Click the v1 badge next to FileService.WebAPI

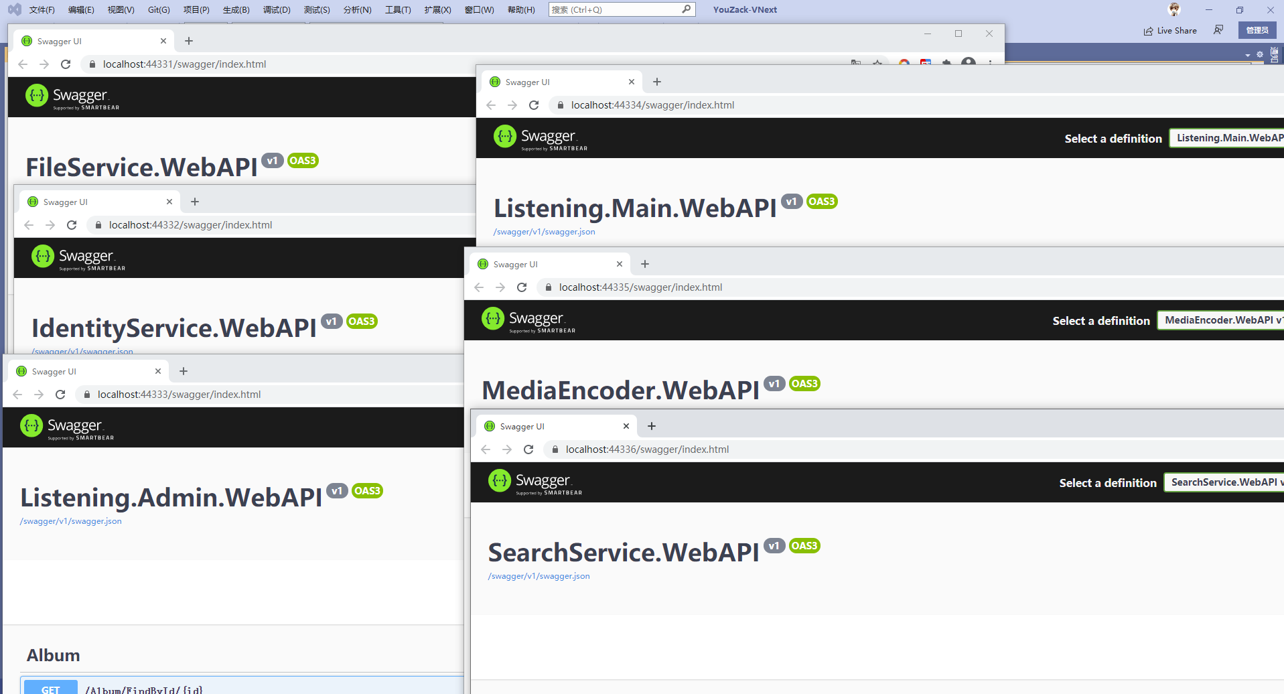point(272,161)
